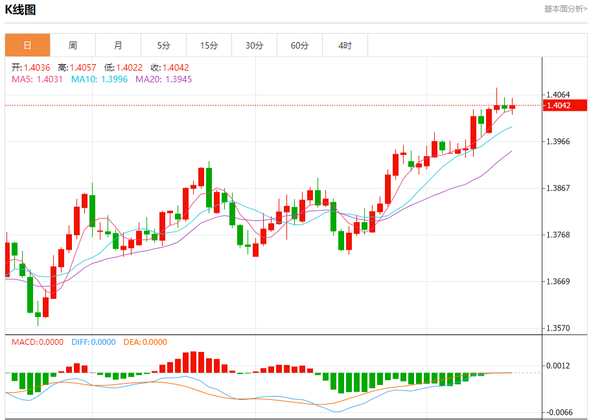Switch to the 4时 interval tab

[x=345, y=45]
